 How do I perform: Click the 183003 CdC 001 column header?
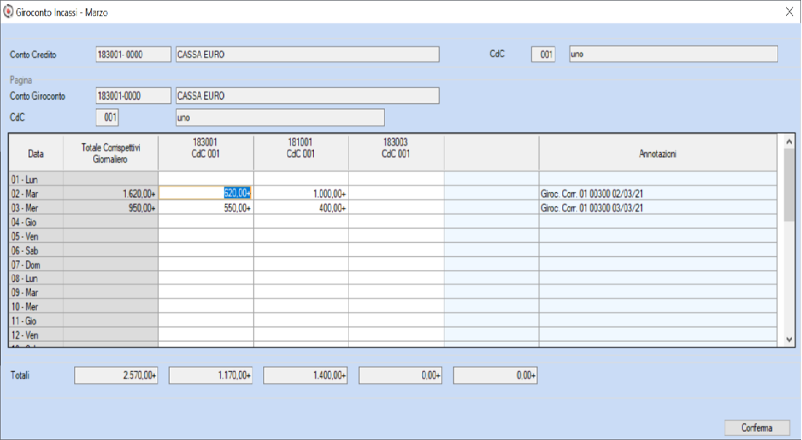(396, 153)
